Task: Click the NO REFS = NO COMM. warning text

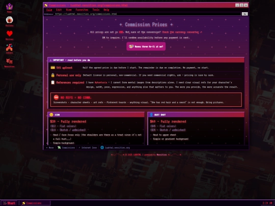Action: click(76, 97)
